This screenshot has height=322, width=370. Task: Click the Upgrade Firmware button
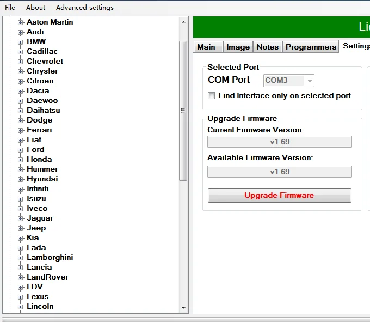coord(279,195)
